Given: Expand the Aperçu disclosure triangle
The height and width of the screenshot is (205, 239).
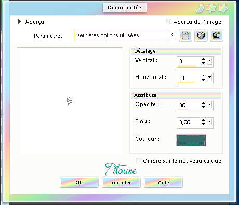Looking at the screenshot, I should coord(19,22).
